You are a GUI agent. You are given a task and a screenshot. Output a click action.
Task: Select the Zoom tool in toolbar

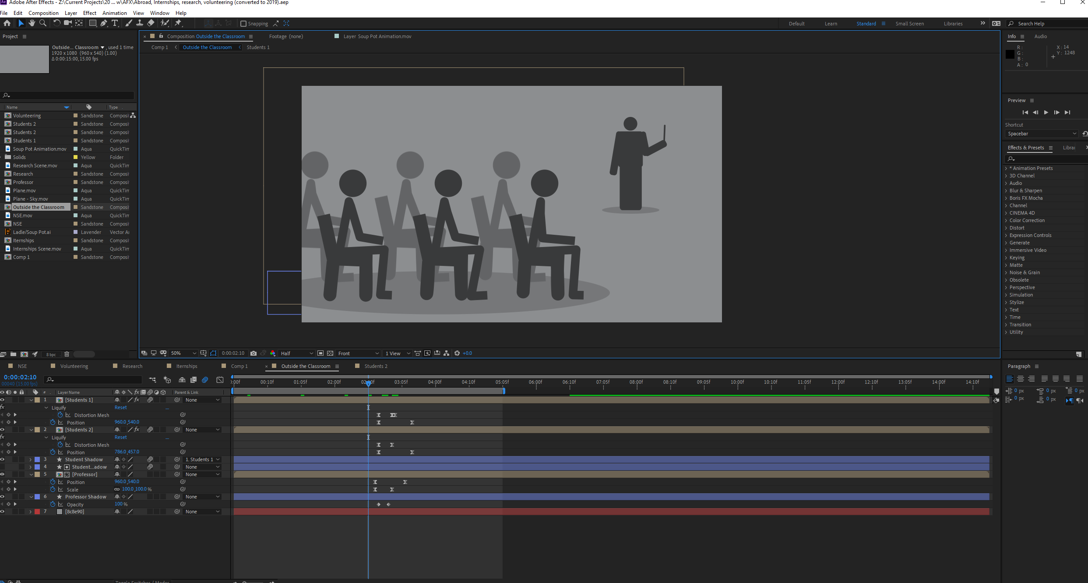pos(43,23)
